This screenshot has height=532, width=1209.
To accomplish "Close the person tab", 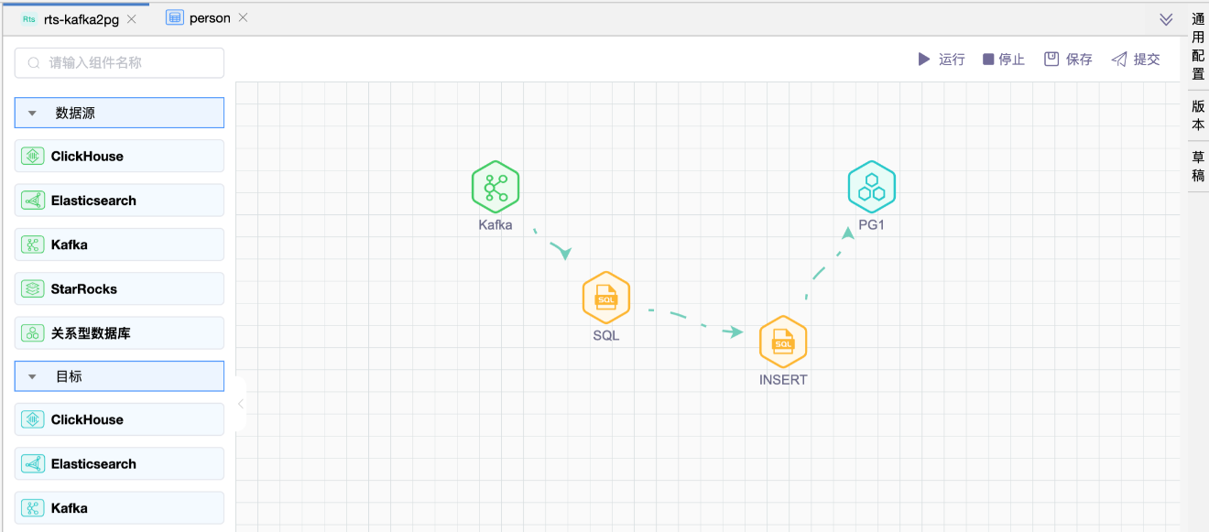I will point(243,18).
